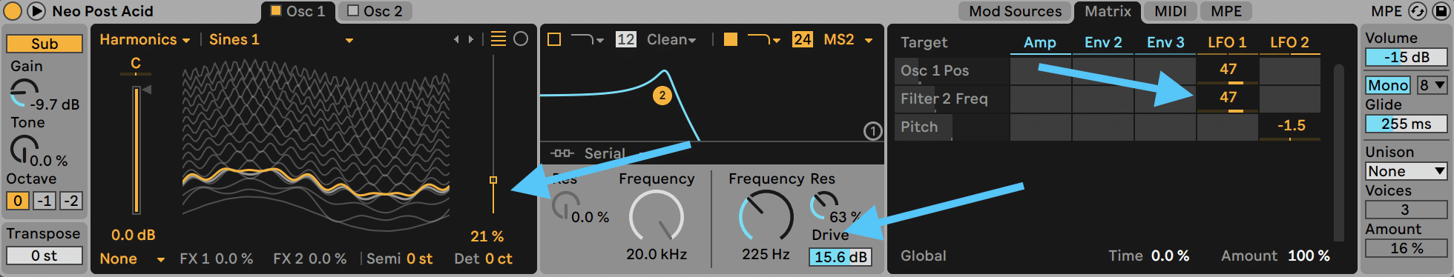Click the Env 3 column header

[1165, 43]
